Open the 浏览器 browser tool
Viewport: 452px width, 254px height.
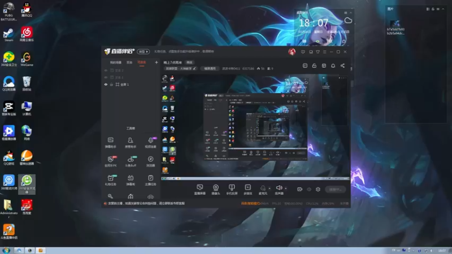pyautogui.click(x=150, y=161)
